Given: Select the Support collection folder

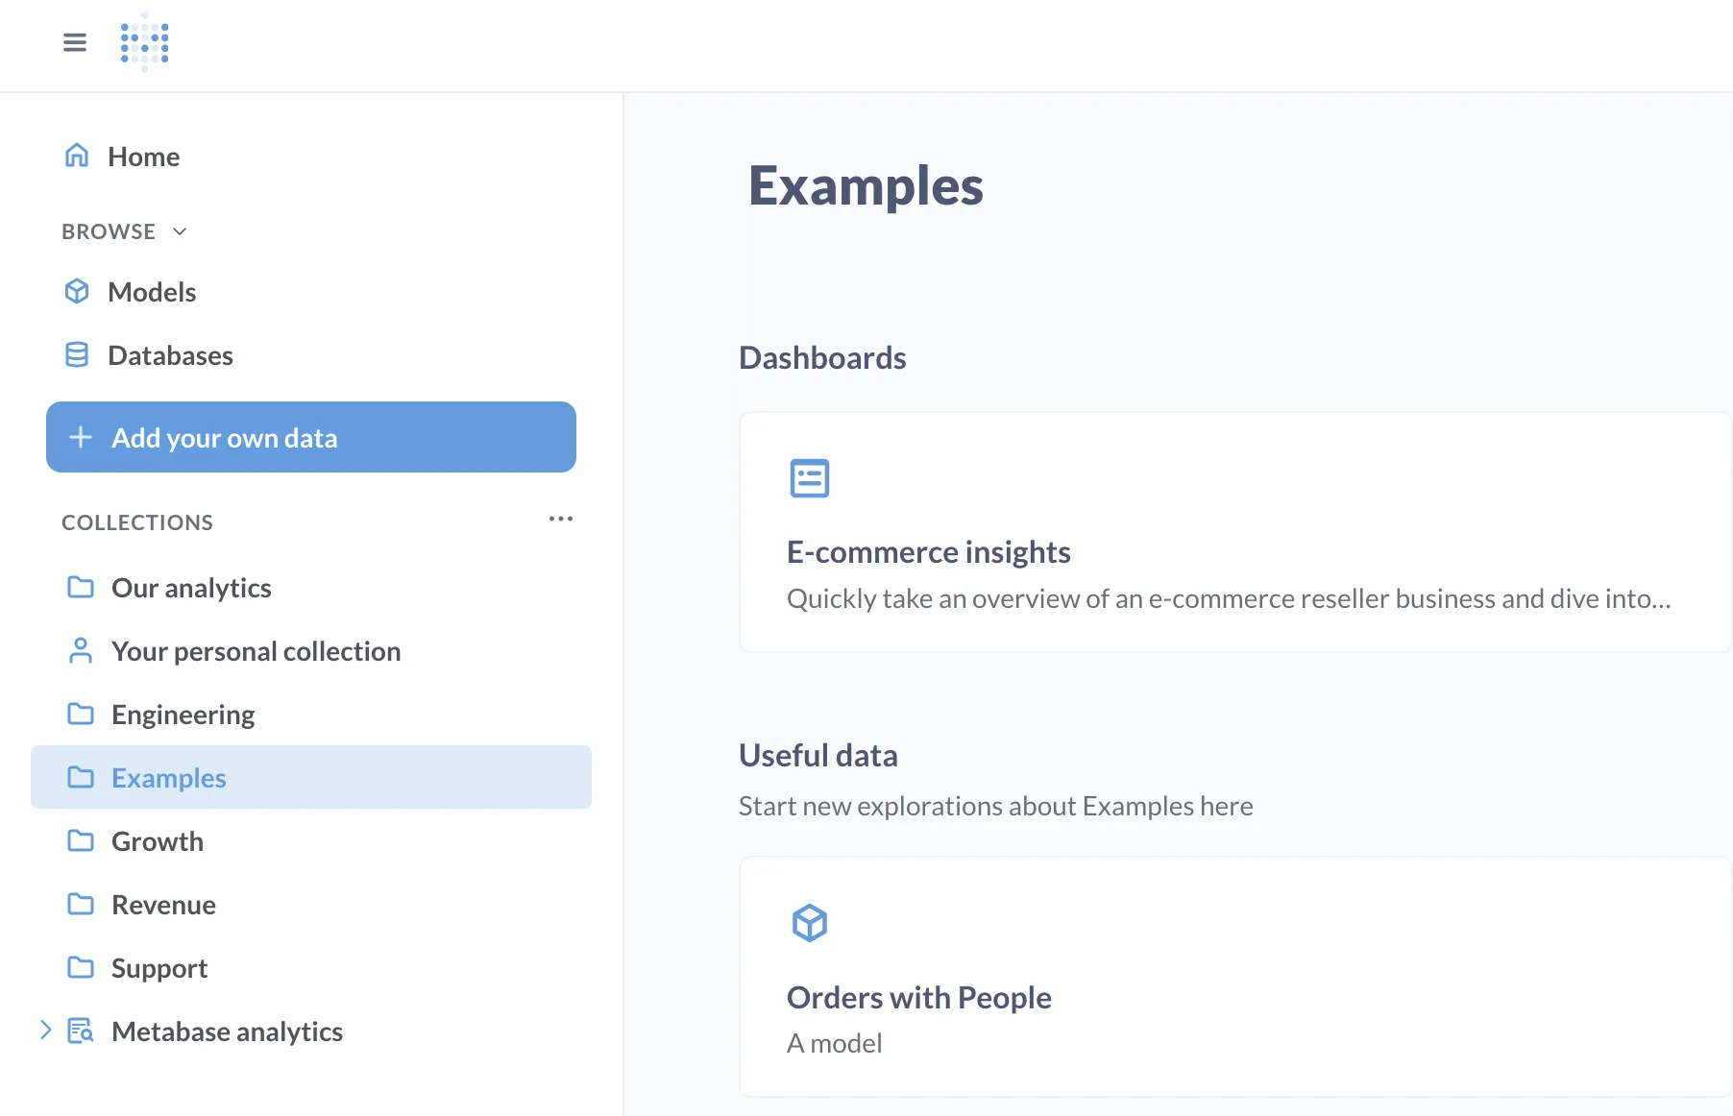Looking at the screenshot, I should (159, 968).
